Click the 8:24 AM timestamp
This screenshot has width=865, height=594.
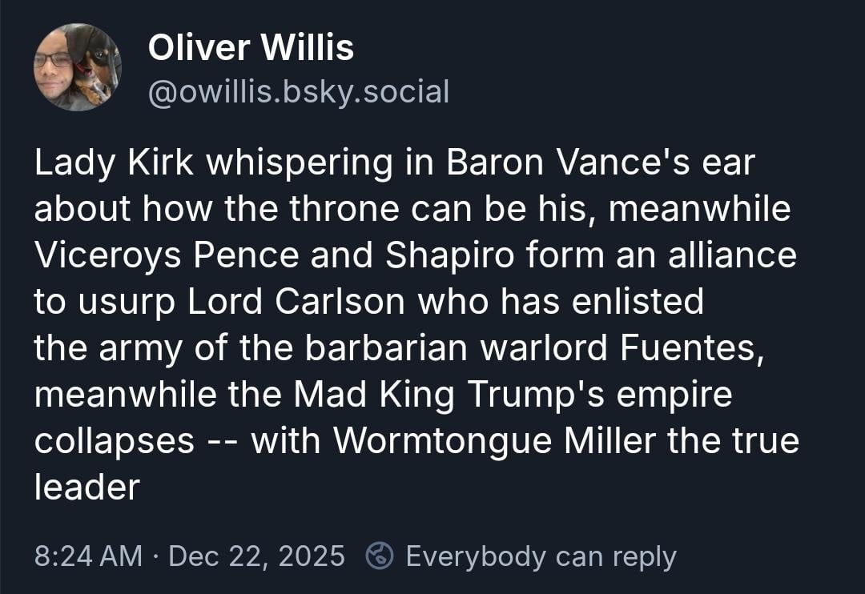[88, 556]
